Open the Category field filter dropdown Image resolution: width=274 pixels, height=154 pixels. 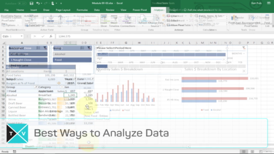pos(62,87)
